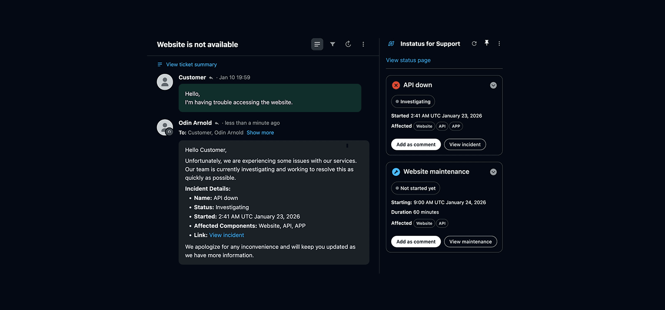Click 'Jan 10 19:59' timestamp
Viewport: 665px width, 310px height.
pyautogui.click(x=235, y=78)
